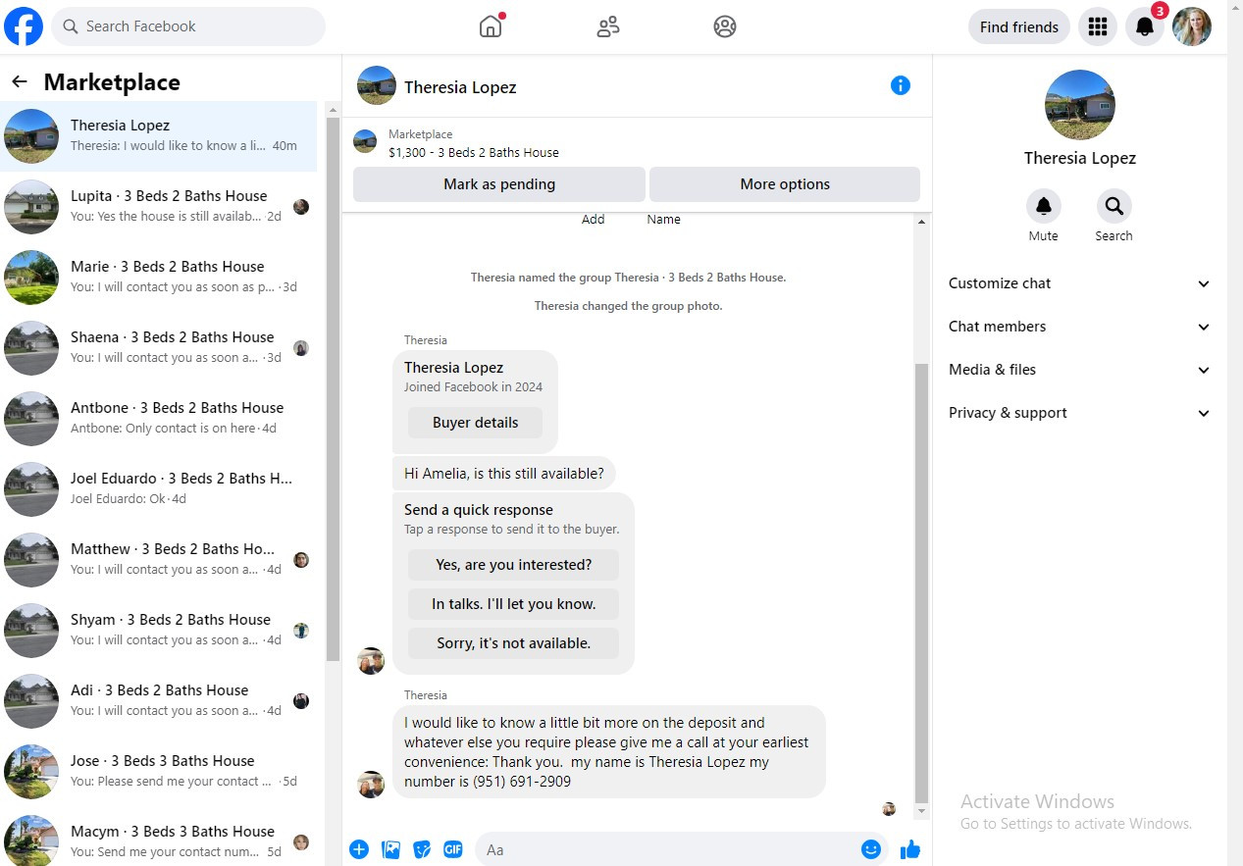Click the Find friends button
The height and width of the screenshot is (866, 1243).
tap(1019, 26)
